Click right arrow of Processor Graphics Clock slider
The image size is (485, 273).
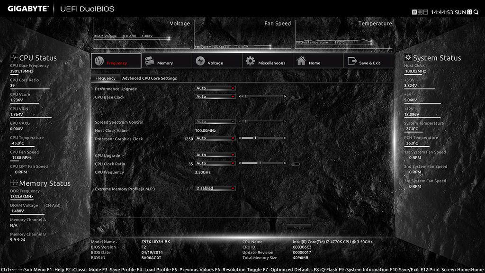click(285, 138)
